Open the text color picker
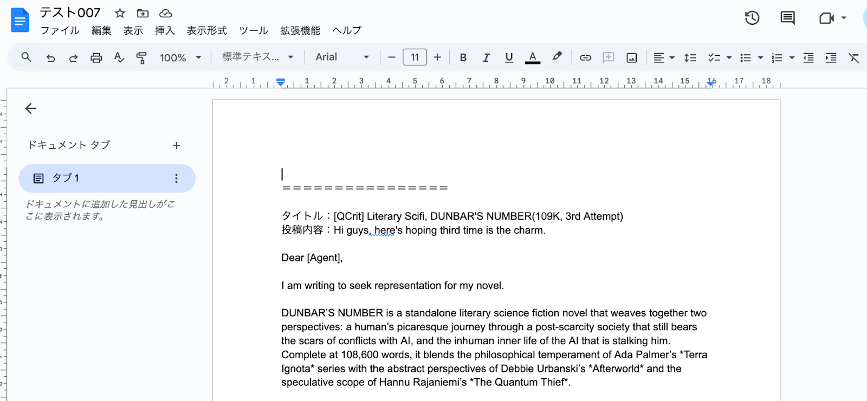The width and height of the screenshot is (867, 401). tap(533, 57)
